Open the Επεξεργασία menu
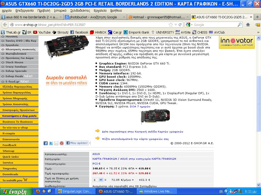 (x=24, y=11)
